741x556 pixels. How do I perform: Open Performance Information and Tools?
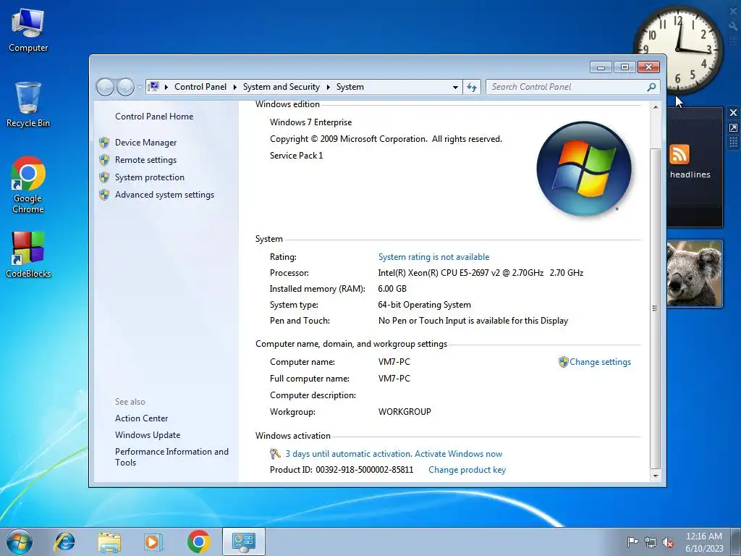tap(172, 458)
